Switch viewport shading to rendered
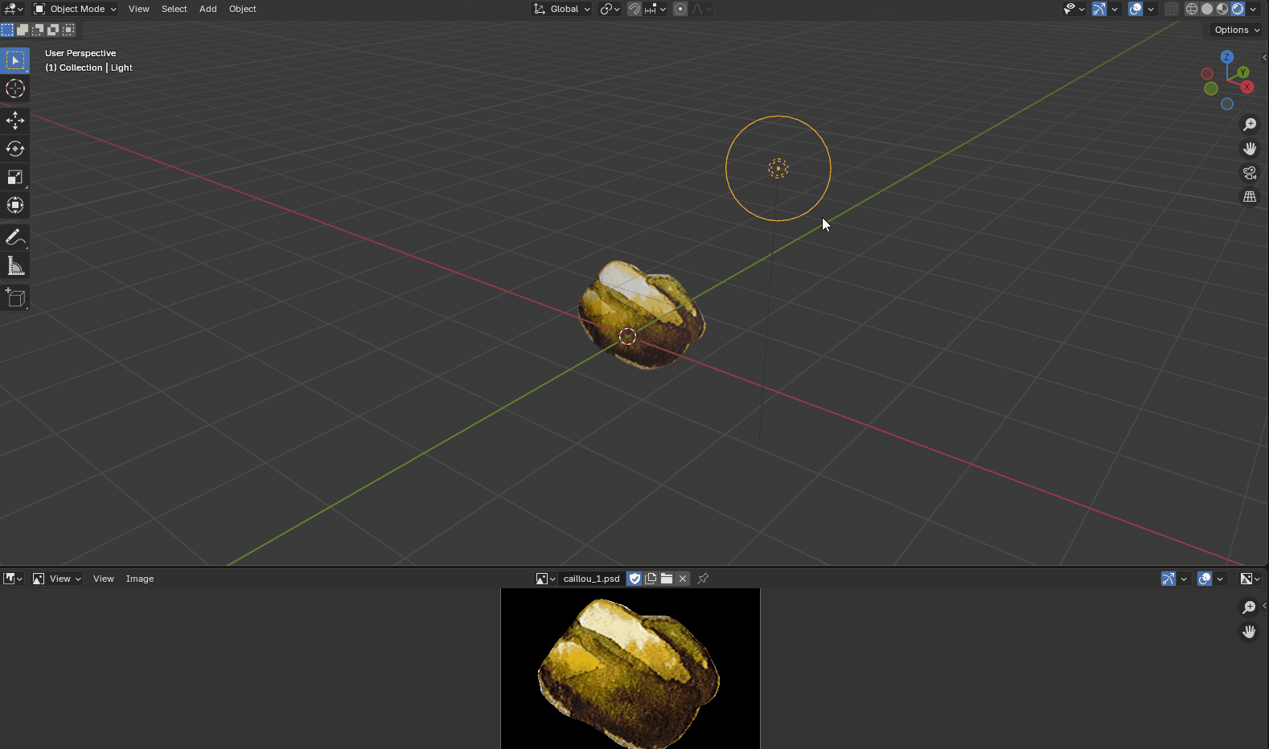Screen dimensions: 1269x749 [x=1238, y=9]
